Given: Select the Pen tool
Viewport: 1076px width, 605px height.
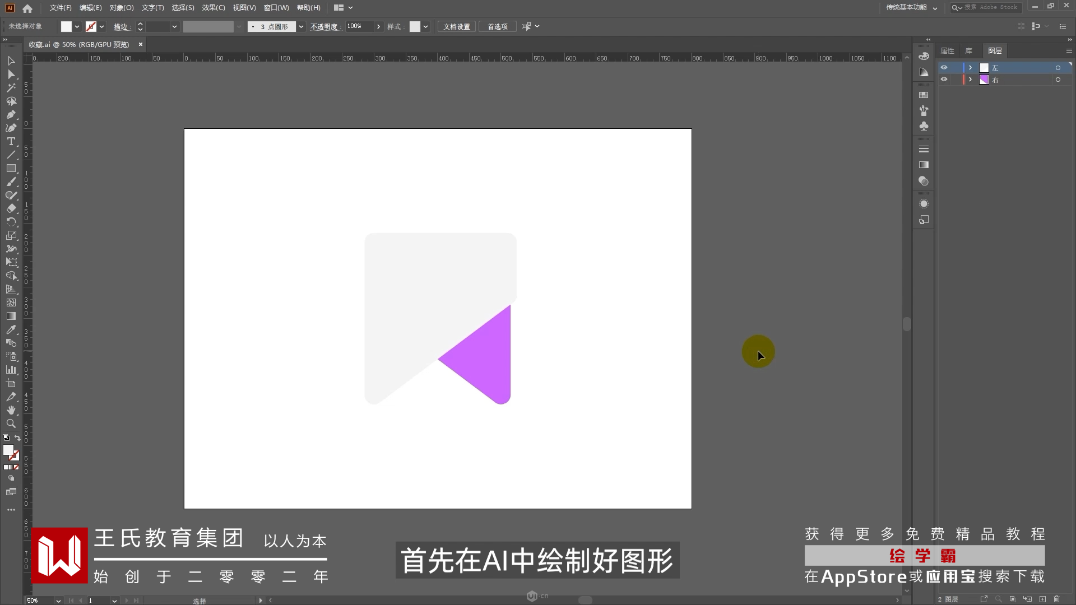Looking at the screenshot, I should coord(11,115).
